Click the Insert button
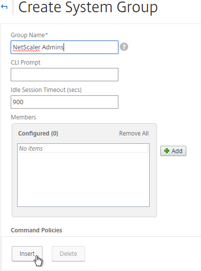Image resolution: width=201 pixels, height=271 pixels. tap(27, 254)
